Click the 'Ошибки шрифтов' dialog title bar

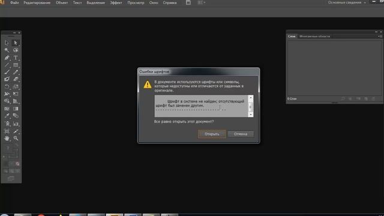point(199,71)
